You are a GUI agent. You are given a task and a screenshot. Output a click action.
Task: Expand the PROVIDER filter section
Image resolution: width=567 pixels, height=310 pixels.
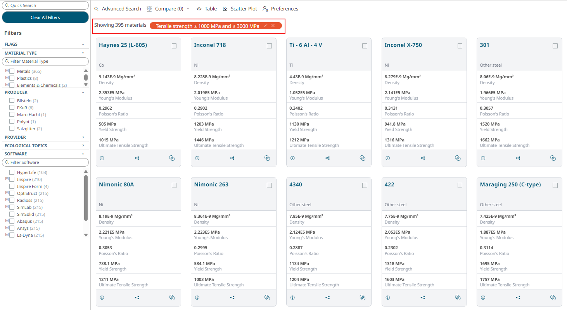[x=83, y=137]
